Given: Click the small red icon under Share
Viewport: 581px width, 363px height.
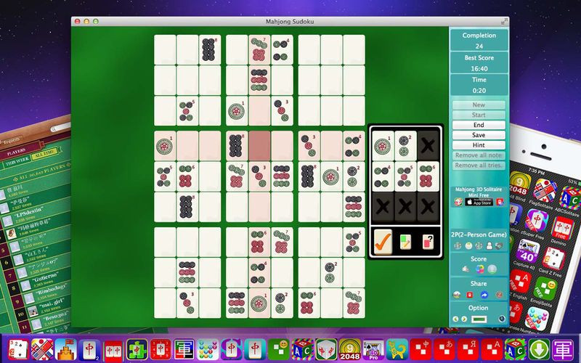Looking at the screenshot, I should (470, 295).
